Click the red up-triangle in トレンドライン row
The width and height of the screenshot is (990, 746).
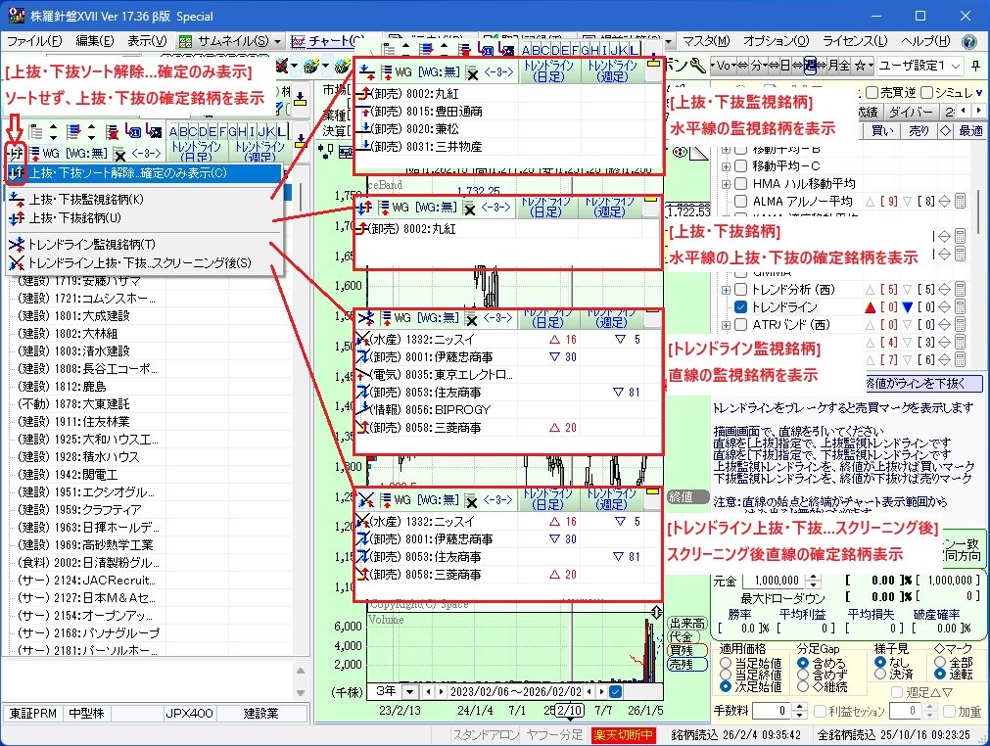(868, 307)
